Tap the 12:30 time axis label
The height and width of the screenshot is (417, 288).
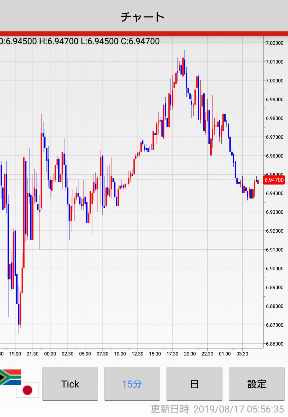pos(137,354)
